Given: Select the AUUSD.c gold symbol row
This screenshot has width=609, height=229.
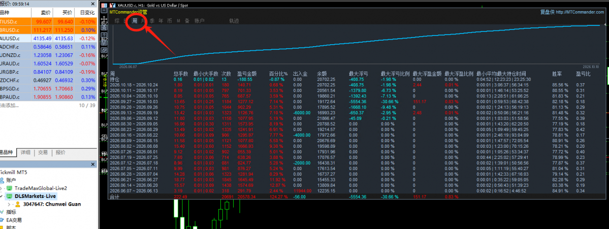Looking at the screenshot, I should (48, 39).
